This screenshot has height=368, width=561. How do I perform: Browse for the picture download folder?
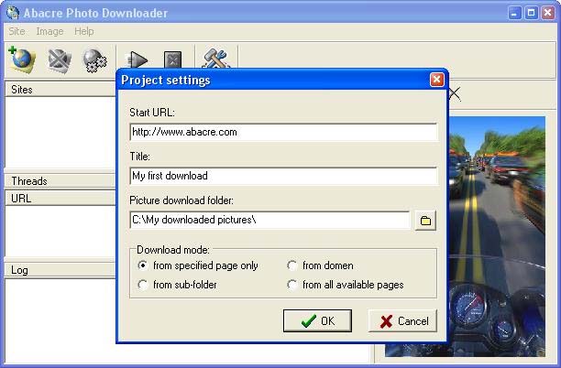coord(424,220)
